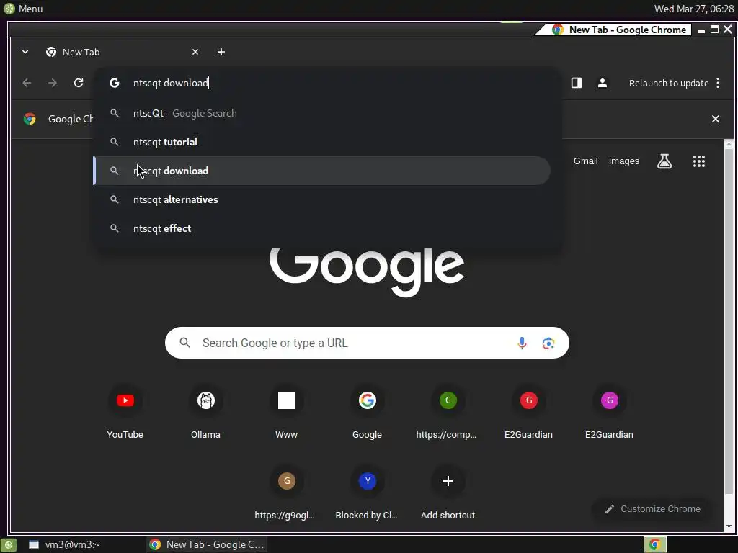Open the tab search chevron
The width and height of the screenshot is (738, 553).
pos(25,52)
